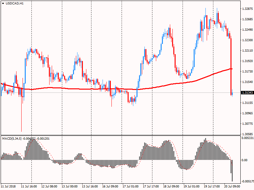Click price level 1.32300 on the scale
The height and width of the screenshot is (190, 254).
click(247, 40)
